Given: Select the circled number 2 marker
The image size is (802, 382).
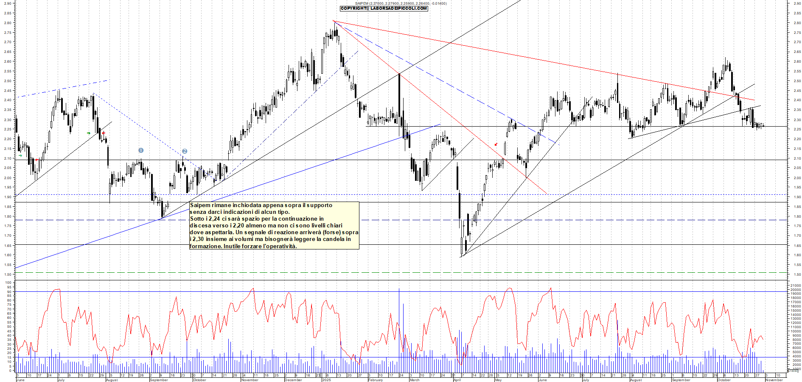Looking at the screenshot, I should (185, 150).
